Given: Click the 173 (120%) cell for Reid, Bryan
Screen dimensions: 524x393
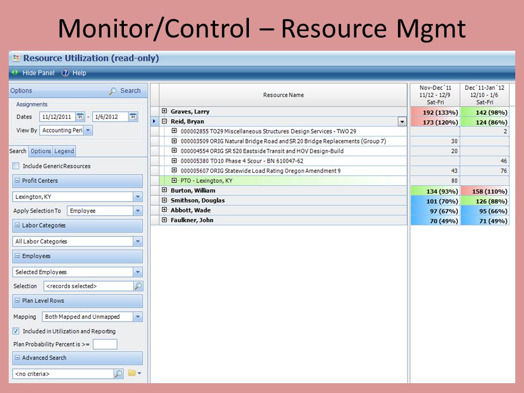Looking at the screenshot, I should (x=435, y=122).
